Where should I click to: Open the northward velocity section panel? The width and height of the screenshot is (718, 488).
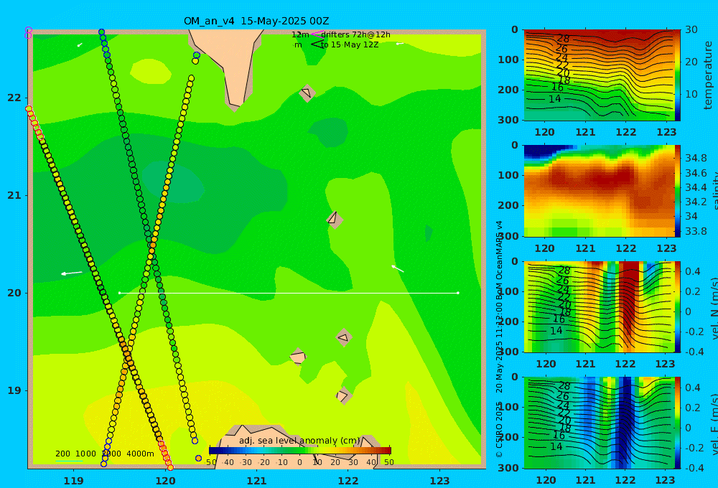pos(599,306)
